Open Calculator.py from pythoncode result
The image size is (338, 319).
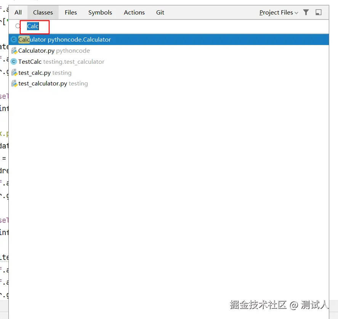169,51
